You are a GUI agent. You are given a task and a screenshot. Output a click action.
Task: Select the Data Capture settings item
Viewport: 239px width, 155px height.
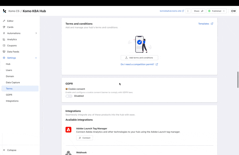tap(13, 82)
